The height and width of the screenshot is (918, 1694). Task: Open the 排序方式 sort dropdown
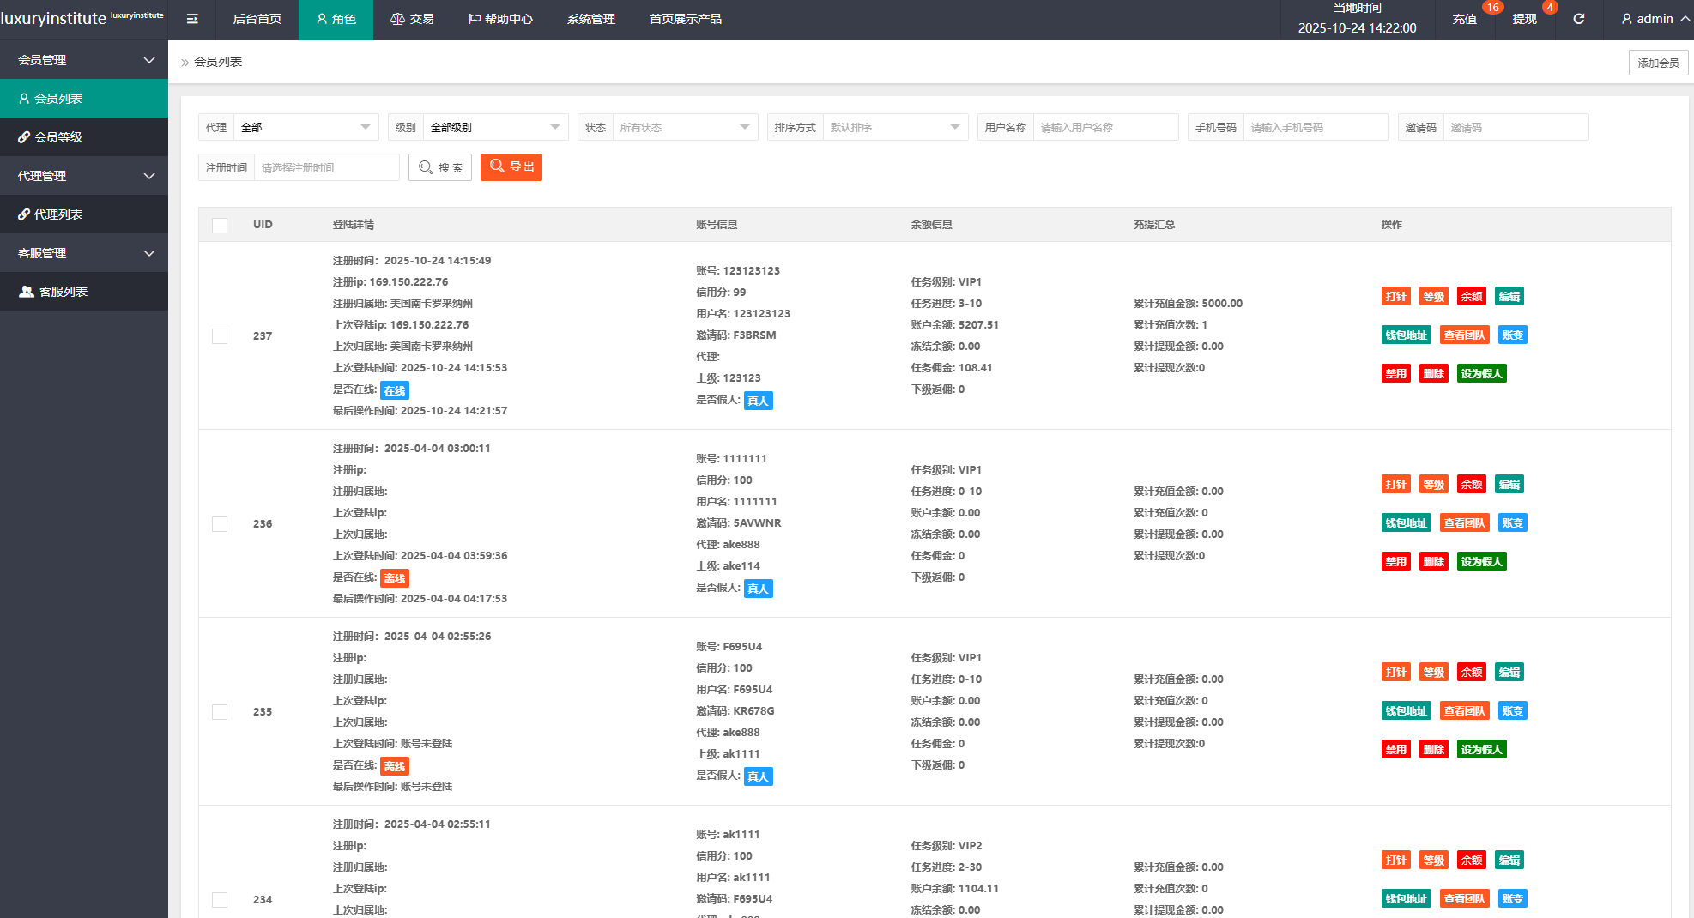[894, 127]
